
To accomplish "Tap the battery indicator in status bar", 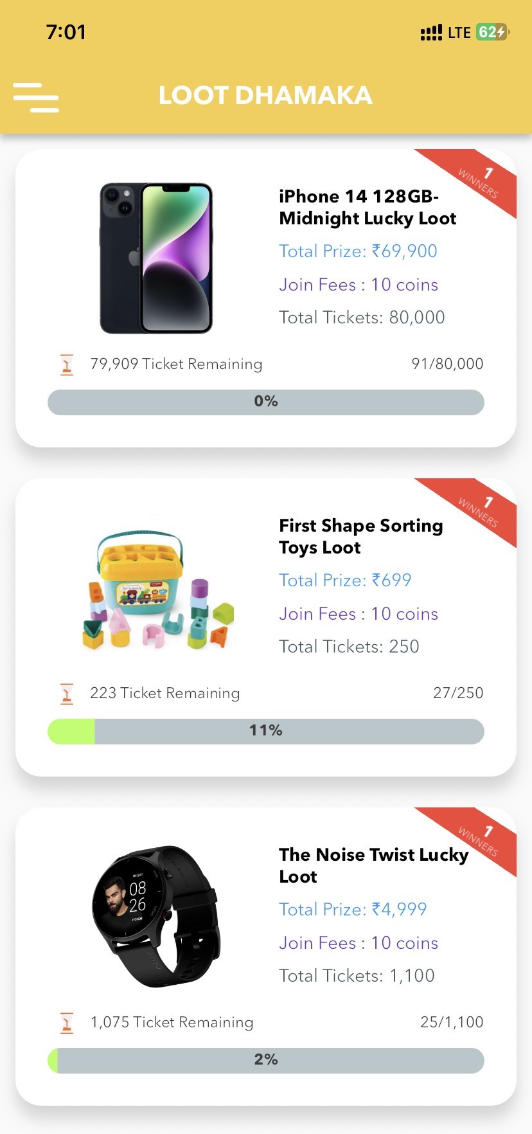I will 492,32.
